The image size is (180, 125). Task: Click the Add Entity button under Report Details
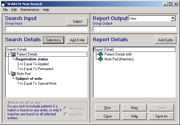(x=166, y=40)
